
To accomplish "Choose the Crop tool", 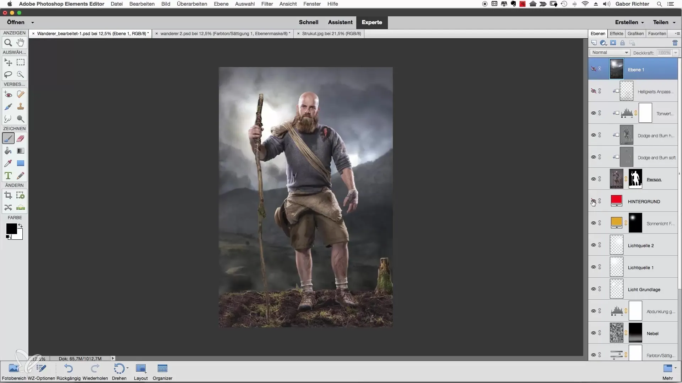I will [x=8, y=195].
